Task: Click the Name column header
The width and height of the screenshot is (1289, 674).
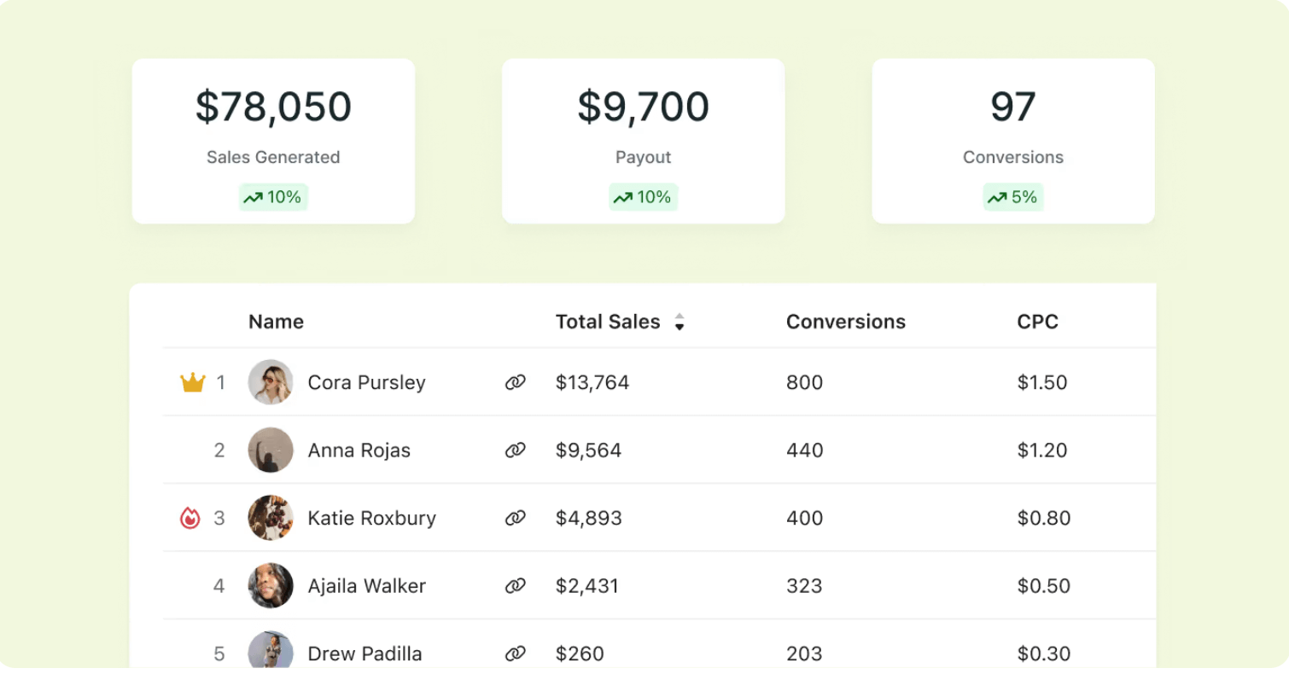Action: click(x=276, y=322)
